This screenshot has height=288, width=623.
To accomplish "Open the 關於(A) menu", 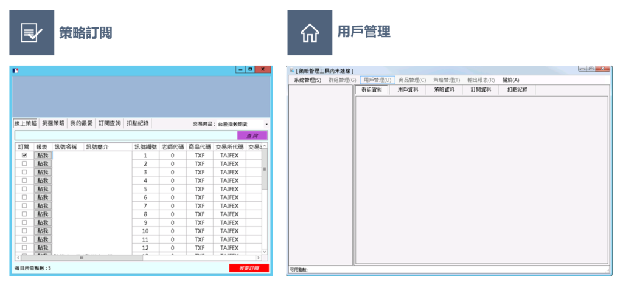I will click(x=510, y=80).
